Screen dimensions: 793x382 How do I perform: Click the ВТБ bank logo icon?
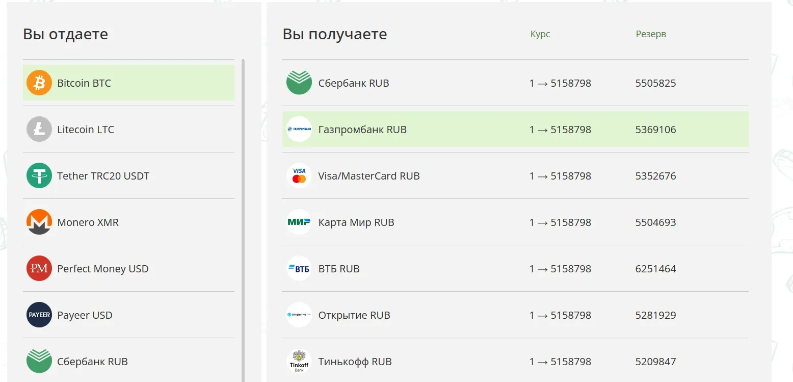(299, 268)
